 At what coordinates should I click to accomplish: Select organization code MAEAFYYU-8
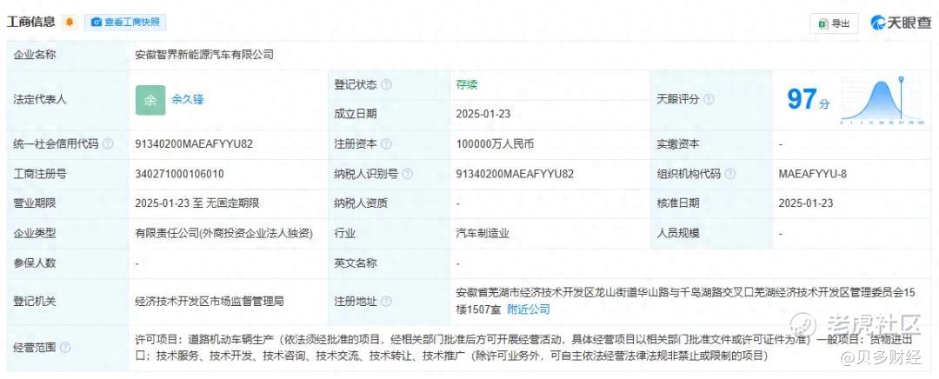(813, 174)
